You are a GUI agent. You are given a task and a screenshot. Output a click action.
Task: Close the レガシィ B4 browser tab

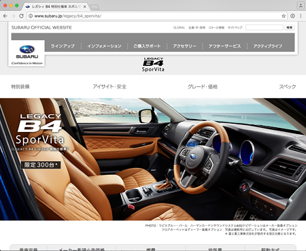(84, 7)
